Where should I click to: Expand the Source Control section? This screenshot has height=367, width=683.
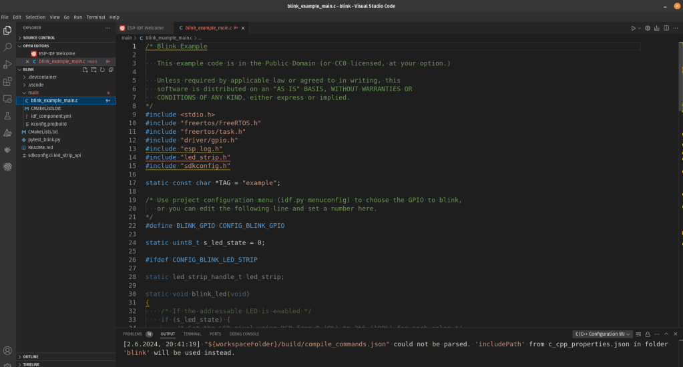point(39,37)
